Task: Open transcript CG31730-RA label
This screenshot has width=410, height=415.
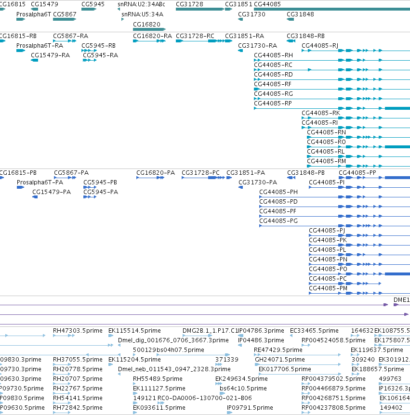Action: click(257, 46)
